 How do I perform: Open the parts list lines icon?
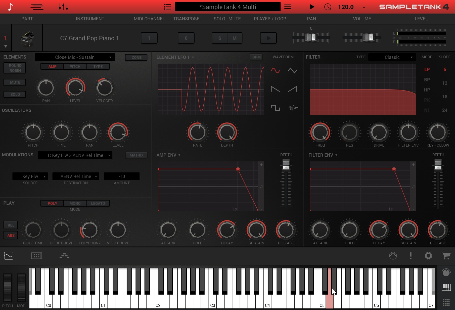click(37, 7)
